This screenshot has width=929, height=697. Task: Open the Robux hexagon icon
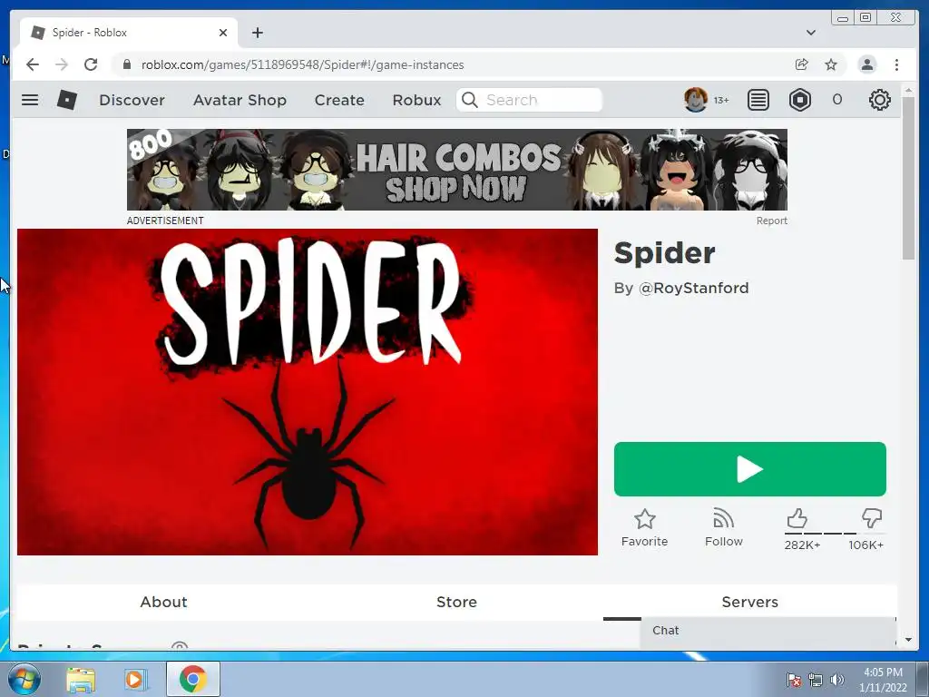click(x=800, y=100)
